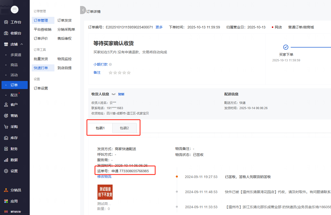
Task: Click the red 测试链接 product thumbnail
Action: pos(105,192)
